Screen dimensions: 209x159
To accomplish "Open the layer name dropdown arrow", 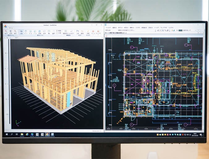I will point(195,30).
